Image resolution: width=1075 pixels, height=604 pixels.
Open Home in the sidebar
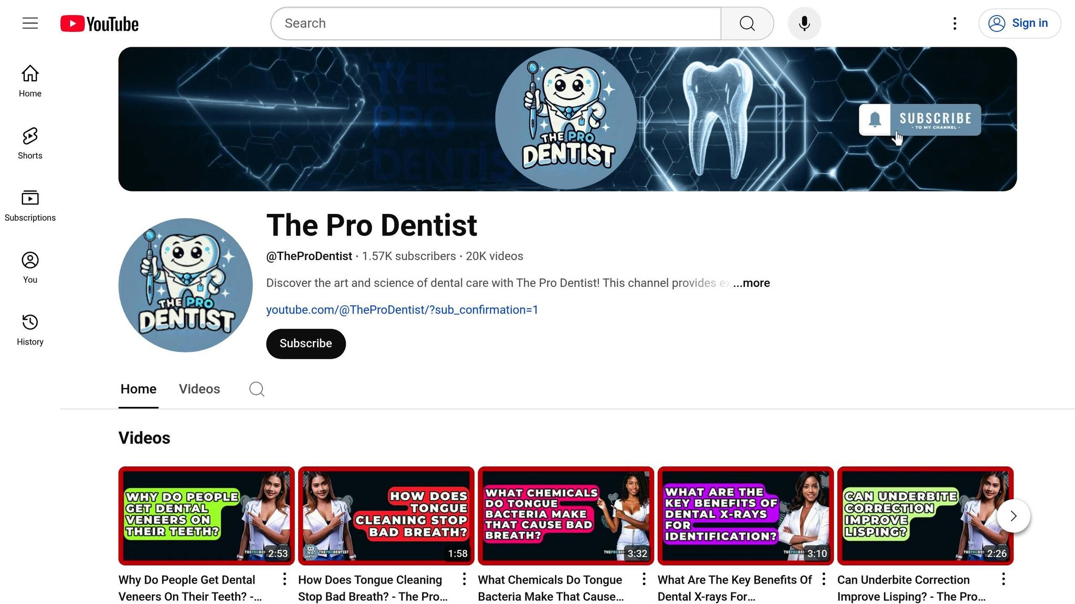(30, 81)
